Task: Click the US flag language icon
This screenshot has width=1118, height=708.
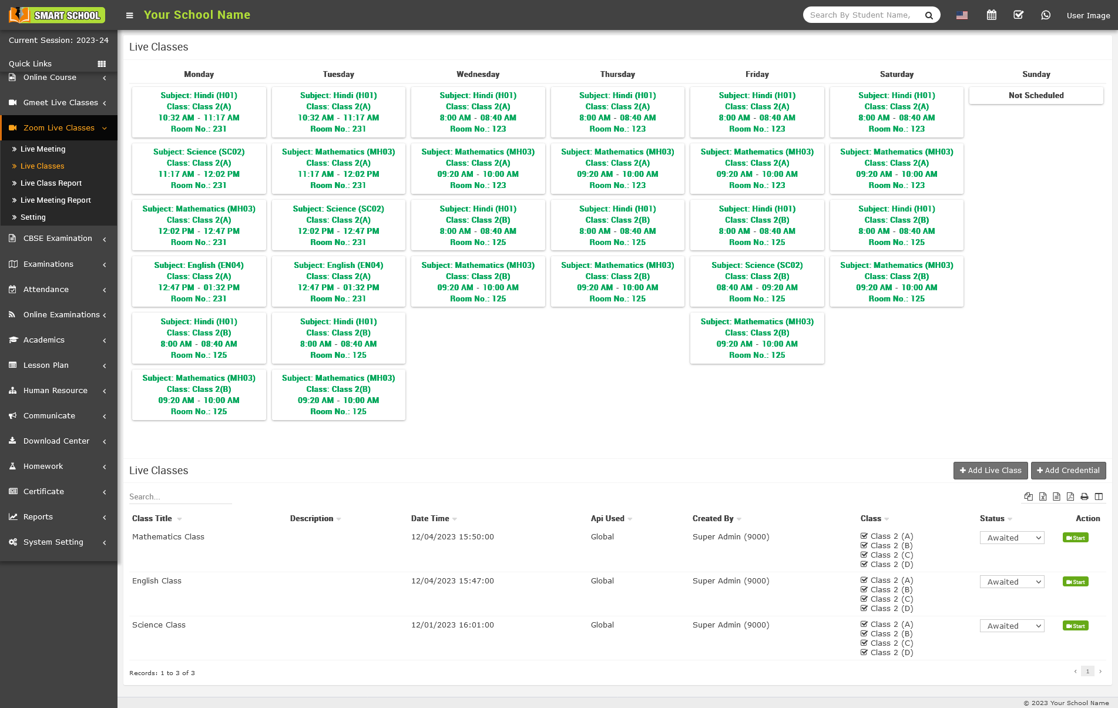Action: [x=962, y=15]
